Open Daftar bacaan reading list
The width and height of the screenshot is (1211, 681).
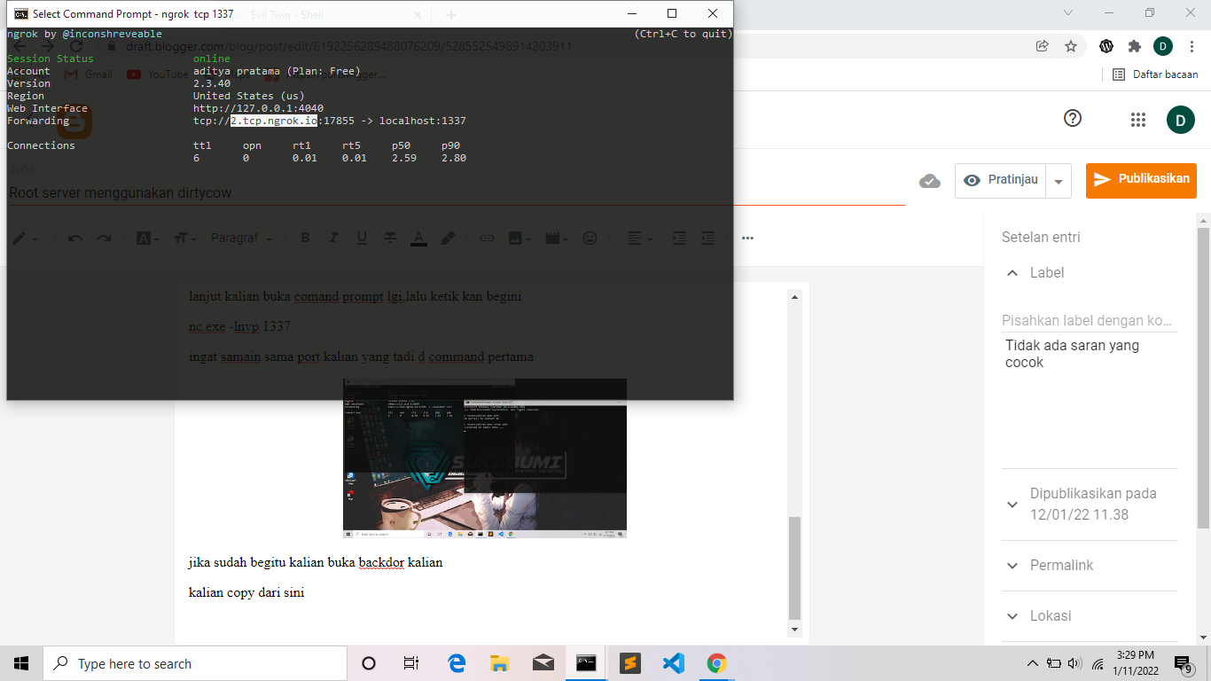click(x=1156, y=74)
